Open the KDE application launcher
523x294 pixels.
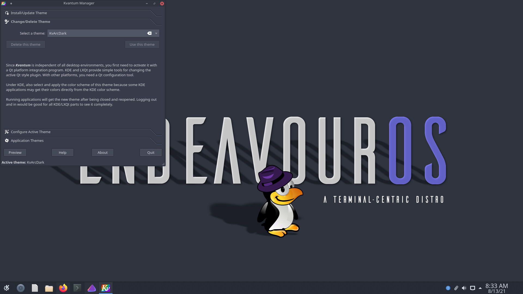click(x=7, y=288)
